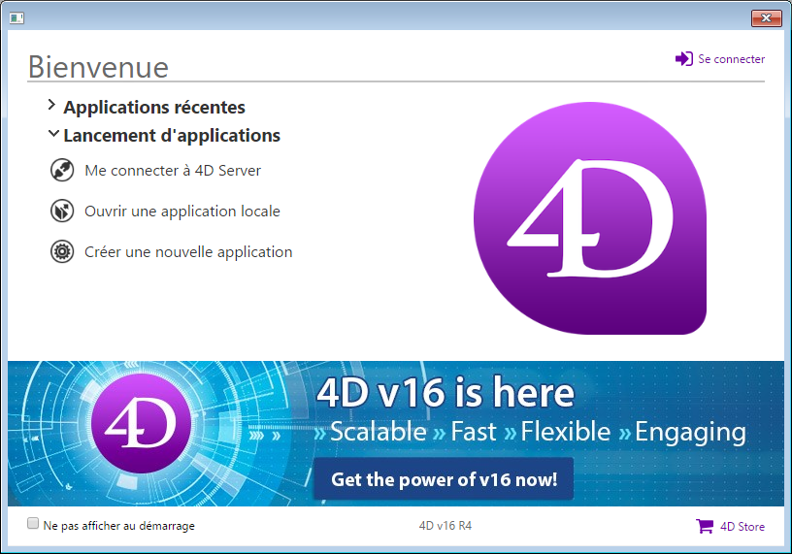Click the Se connecter login arrow icon

[684, 59]
